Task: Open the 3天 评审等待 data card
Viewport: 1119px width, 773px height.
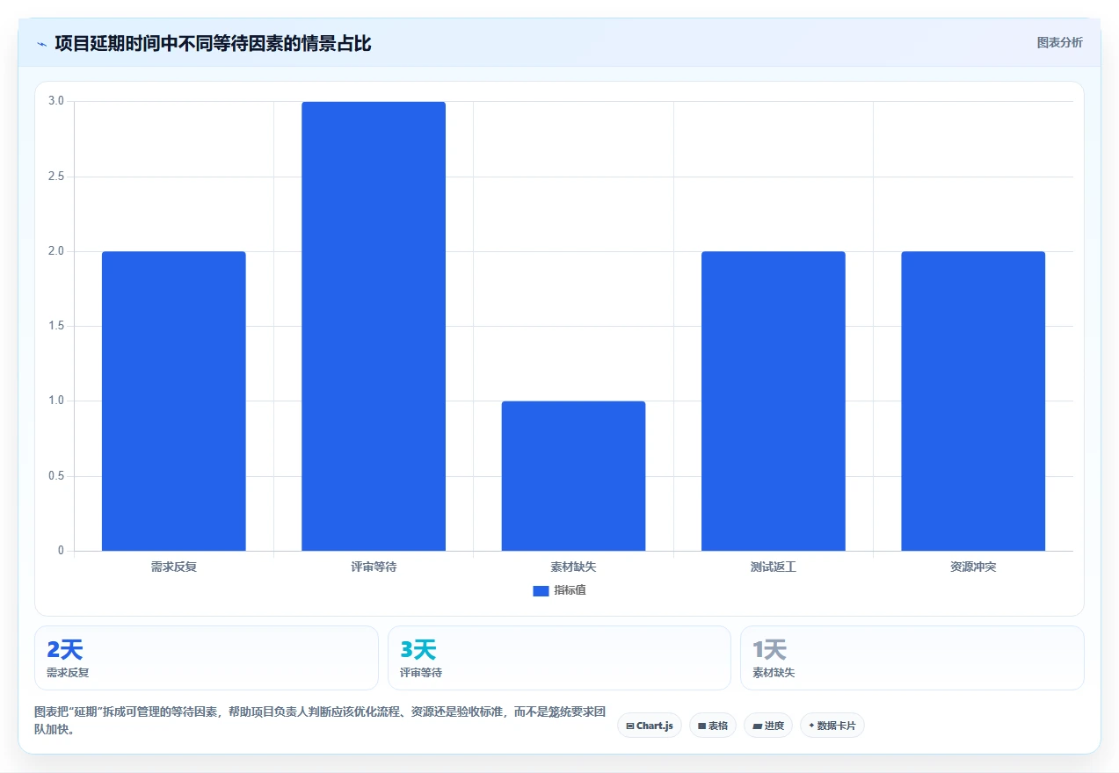Action: pos(559,658)
